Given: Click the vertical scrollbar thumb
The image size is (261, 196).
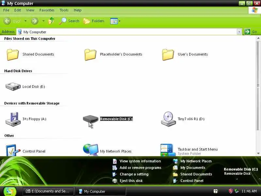Looking at the screenshot, I should click(x=258, y=86).
